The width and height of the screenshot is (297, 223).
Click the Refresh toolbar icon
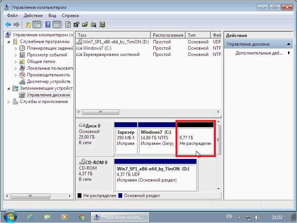(x=68, y=24)
